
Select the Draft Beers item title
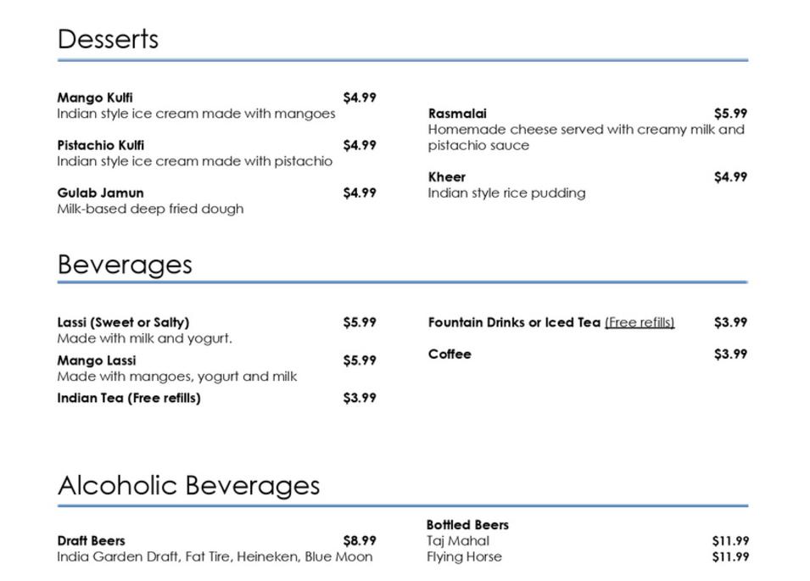click(91, 541)
